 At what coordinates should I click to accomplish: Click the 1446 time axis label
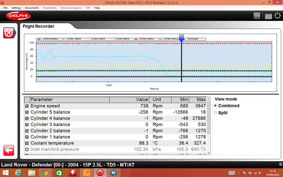(108, 85)
